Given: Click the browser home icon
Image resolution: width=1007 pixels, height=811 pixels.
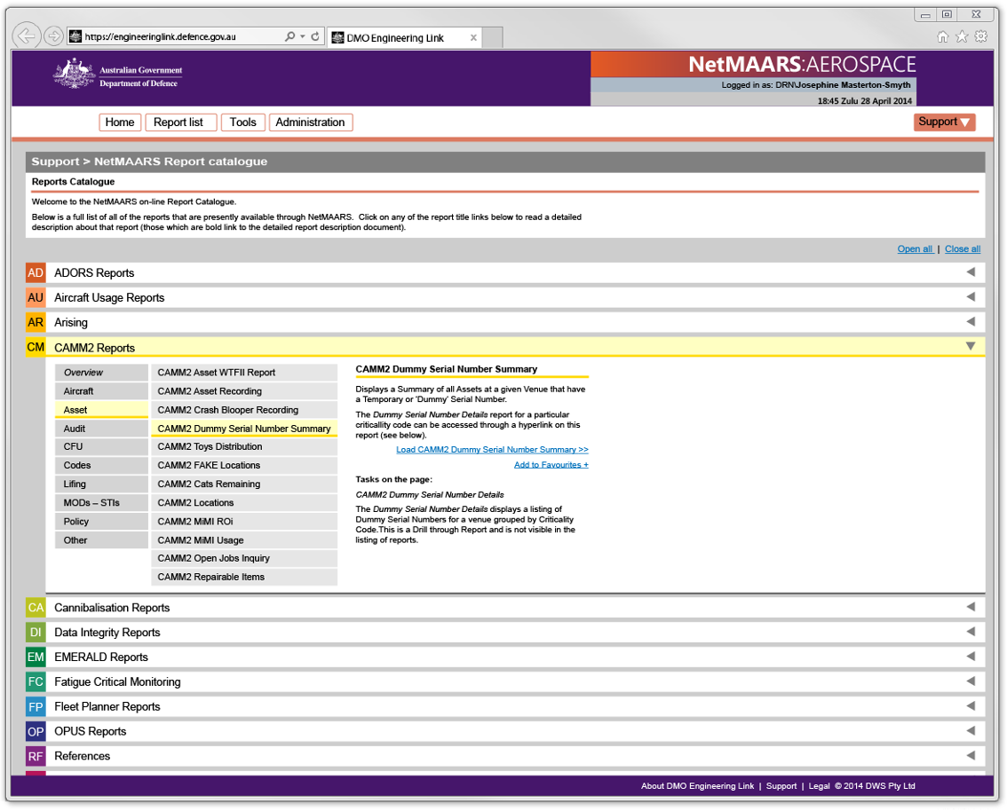Looking at the screenshot, I should click(x=942, y=36).
